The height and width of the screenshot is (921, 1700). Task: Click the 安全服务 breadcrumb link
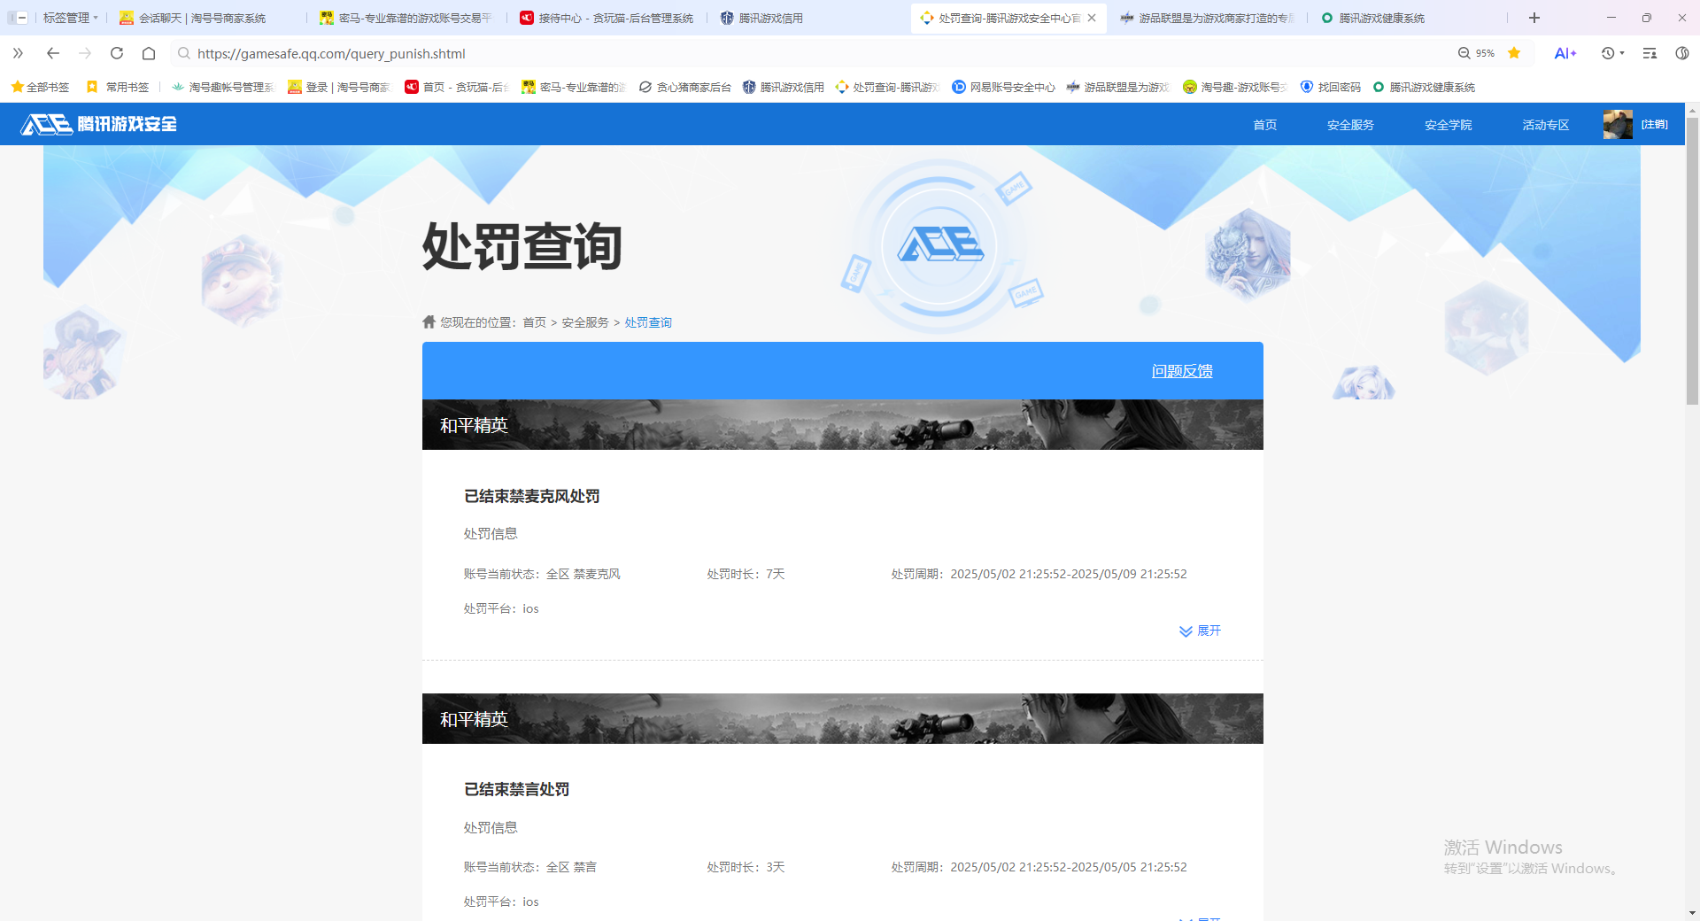[585, 321]
